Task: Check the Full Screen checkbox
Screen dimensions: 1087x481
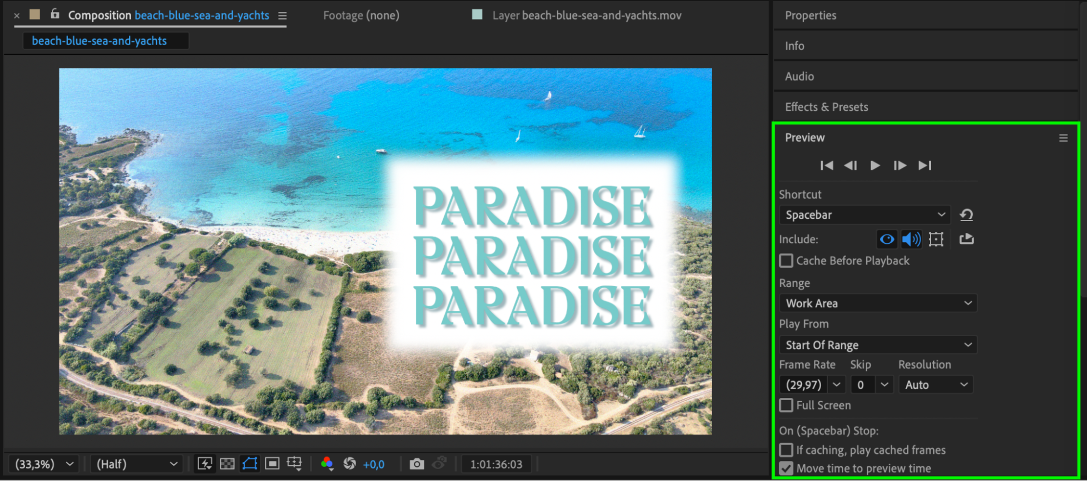Action: 786,406
